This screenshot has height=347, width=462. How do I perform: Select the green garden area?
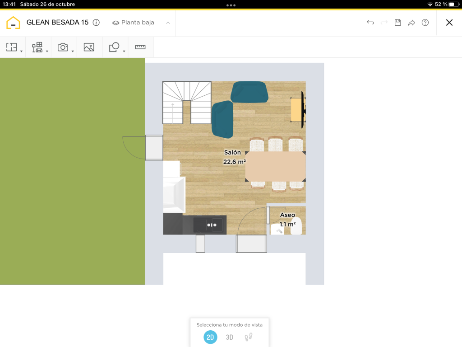pos(73,171)
